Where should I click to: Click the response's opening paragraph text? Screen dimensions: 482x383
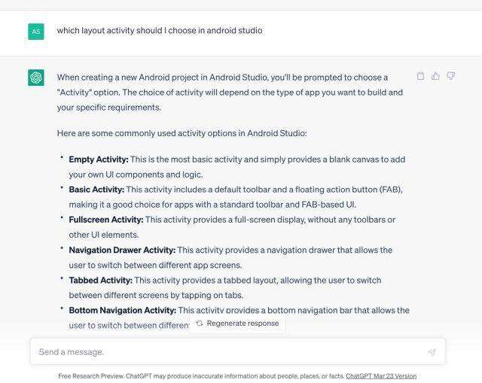[x=226, y=92]
